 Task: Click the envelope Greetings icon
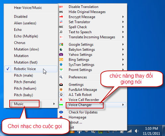click(x=61, y=85)
